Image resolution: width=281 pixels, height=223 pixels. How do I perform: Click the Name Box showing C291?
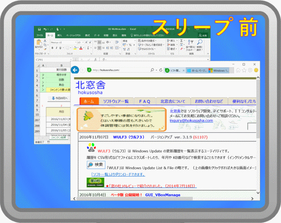click(x=54, y=60)
